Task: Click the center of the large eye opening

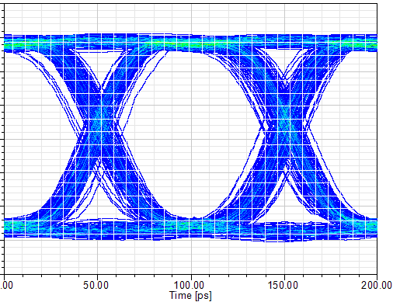Action: click(x=192, y=134)
